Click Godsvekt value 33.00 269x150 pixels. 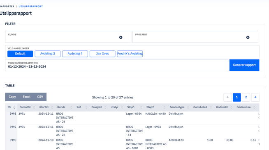pyautogui.click(x=230, y=140)
